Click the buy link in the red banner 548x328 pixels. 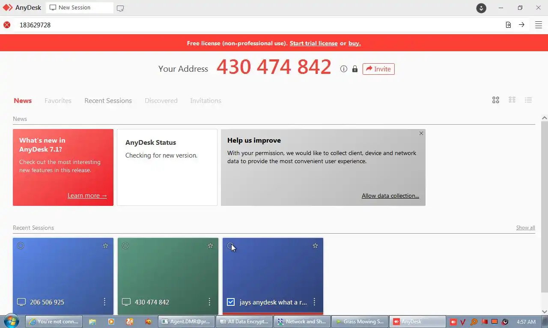pos(354,43)
